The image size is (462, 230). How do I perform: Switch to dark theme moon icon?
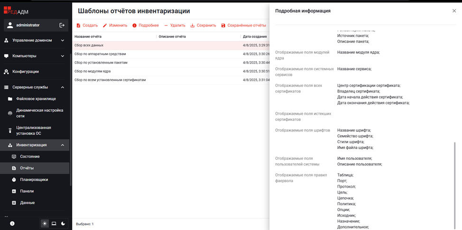[x=63, y=223]
